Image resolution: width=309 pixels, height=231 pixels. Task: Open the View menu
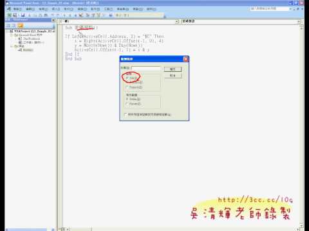[43, 9]
